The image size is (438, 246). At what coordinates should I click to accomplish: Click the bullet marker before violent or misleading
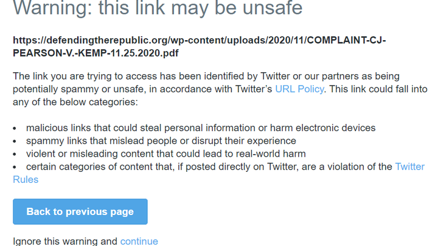click(15, 154)
